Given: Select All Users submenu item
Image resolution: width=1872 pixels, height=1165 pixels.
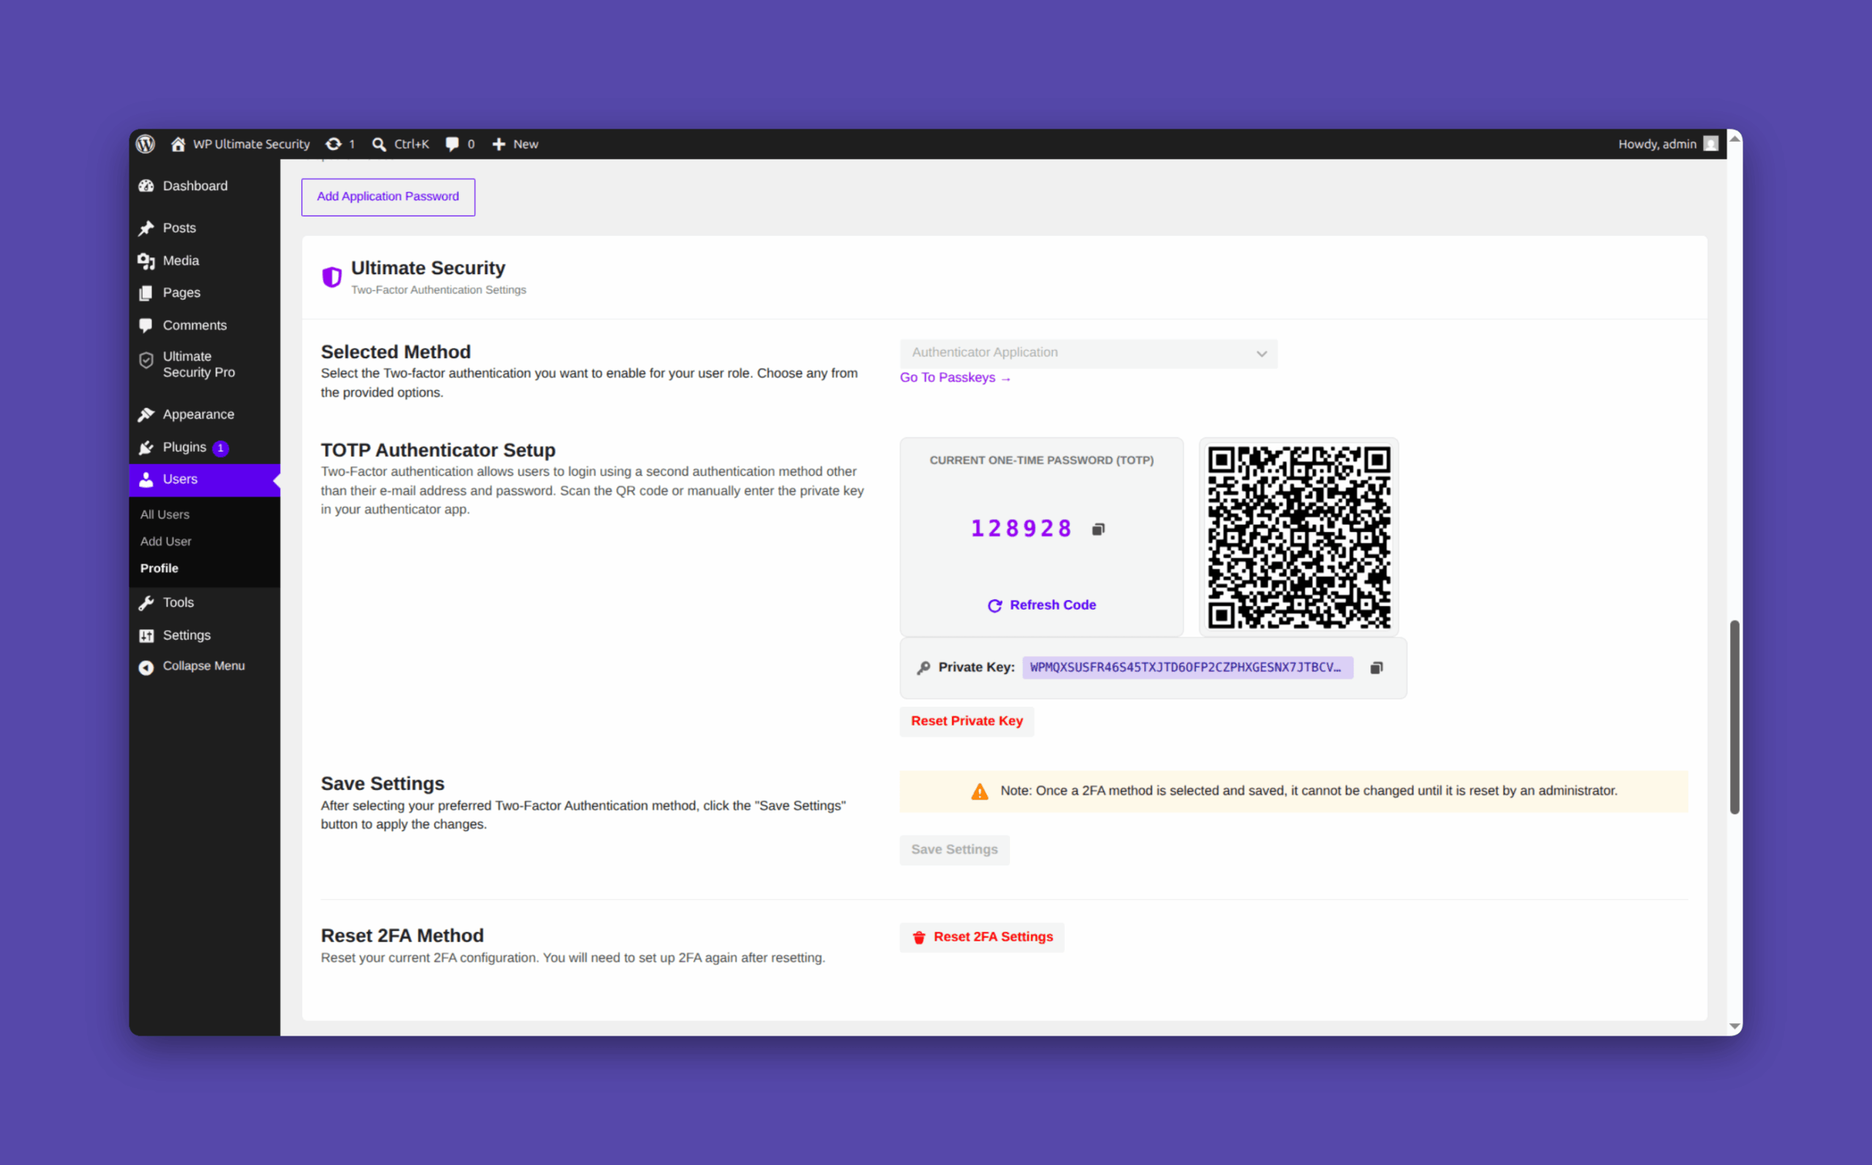Looking at the screenshot, I should (x=165, y=515).
